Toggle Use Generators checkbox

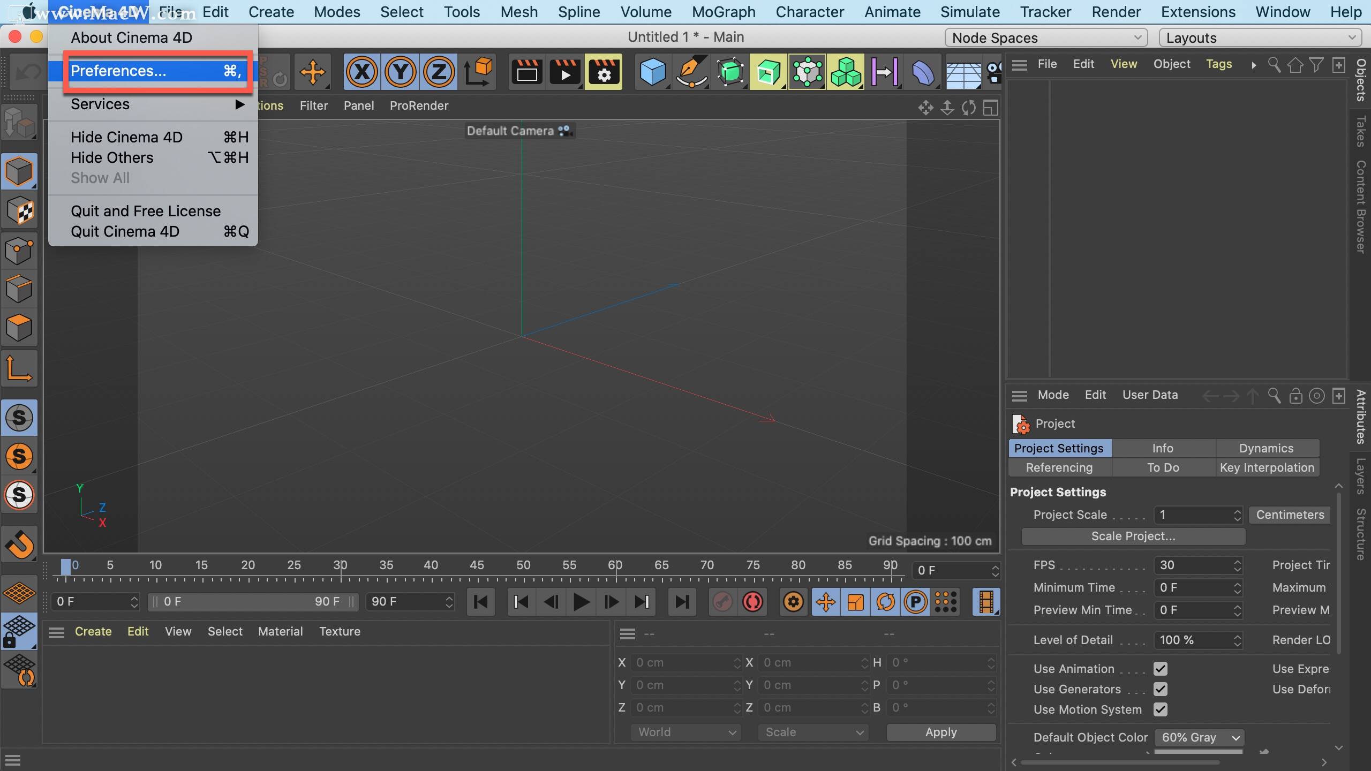pos(1161,689)
